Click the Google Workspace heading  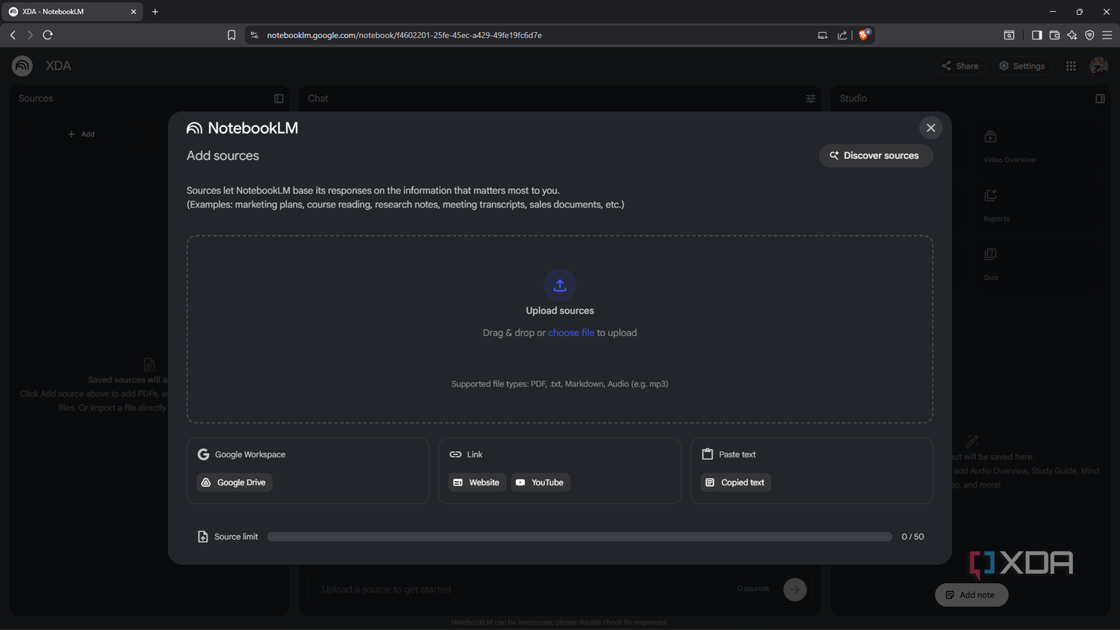250,455
